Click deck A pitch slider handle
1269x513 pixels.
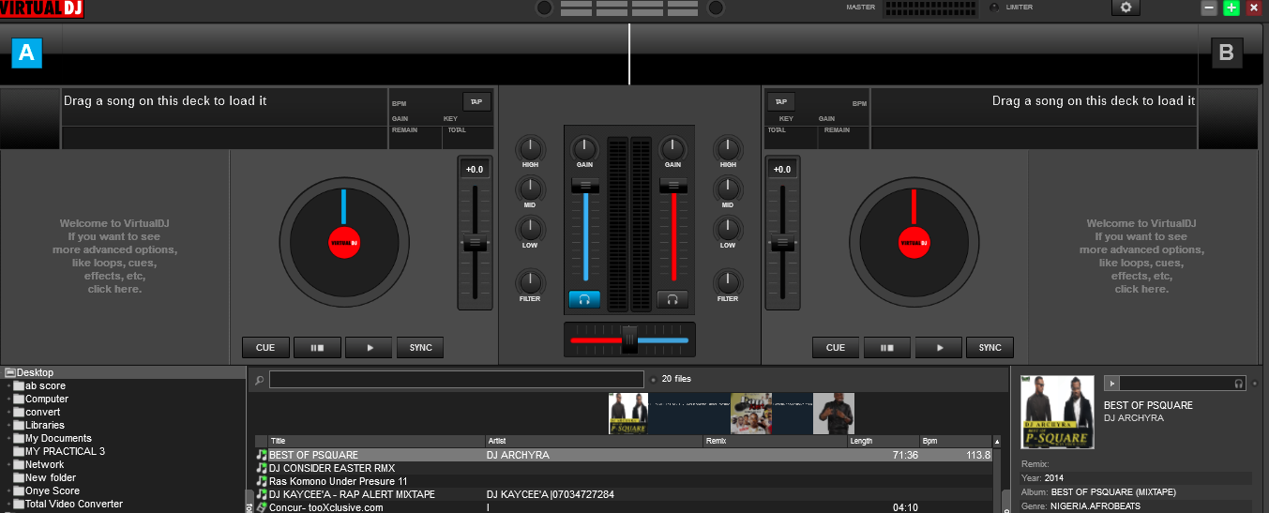[476, 243]
